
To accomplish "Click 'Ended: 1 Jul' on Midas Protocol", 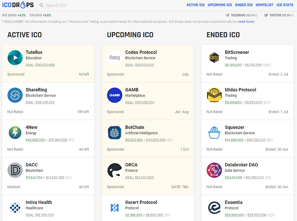I will click(278, 112).
